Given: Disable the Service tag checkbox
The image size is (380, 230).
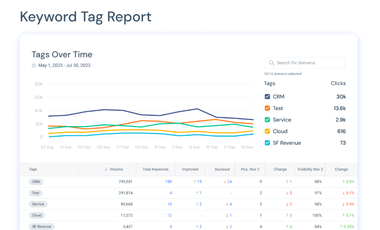Looking at the screenshot, I should (267, 120).
